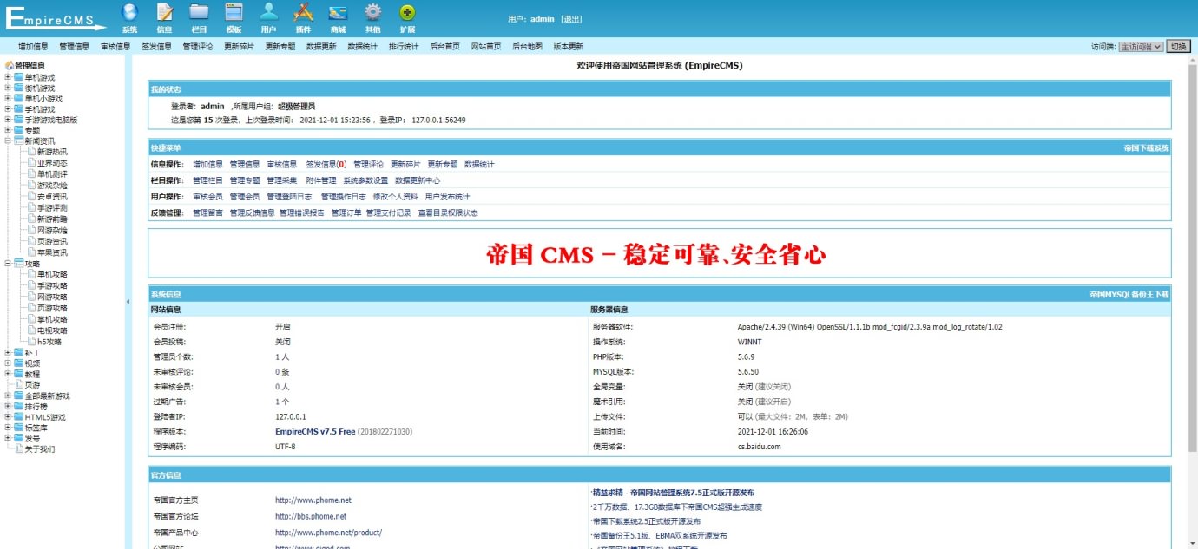Open the 系统 (System) globe icon
The height and width of the screenshot is (549, 1198).
[x=129, y=12]
